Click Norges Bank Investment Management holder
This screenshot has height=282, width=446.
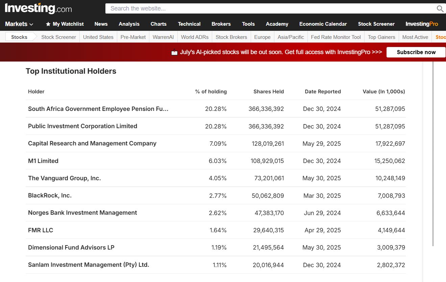(82, 213)
